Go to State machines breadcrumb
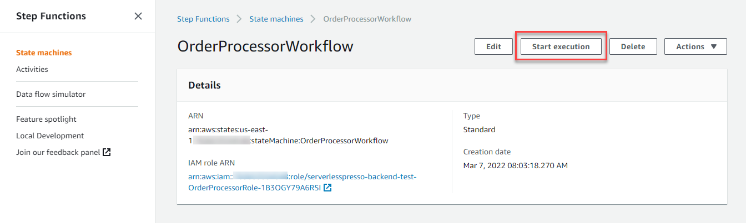Viewport: 746px width, 223px height. [x=276, y=19]
